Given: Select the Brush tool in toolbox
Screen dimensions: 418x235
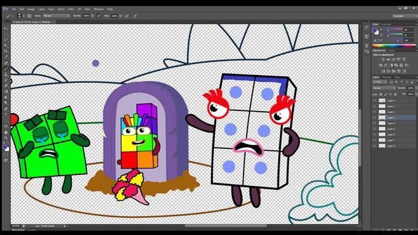Looking at the screenshot, I should point(6,69).
